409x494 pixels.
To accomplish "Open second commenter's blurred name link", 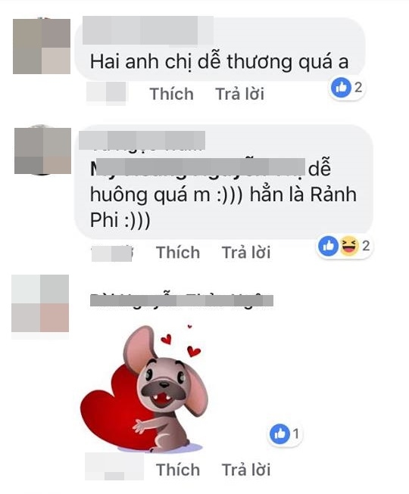I will (142, 141).
